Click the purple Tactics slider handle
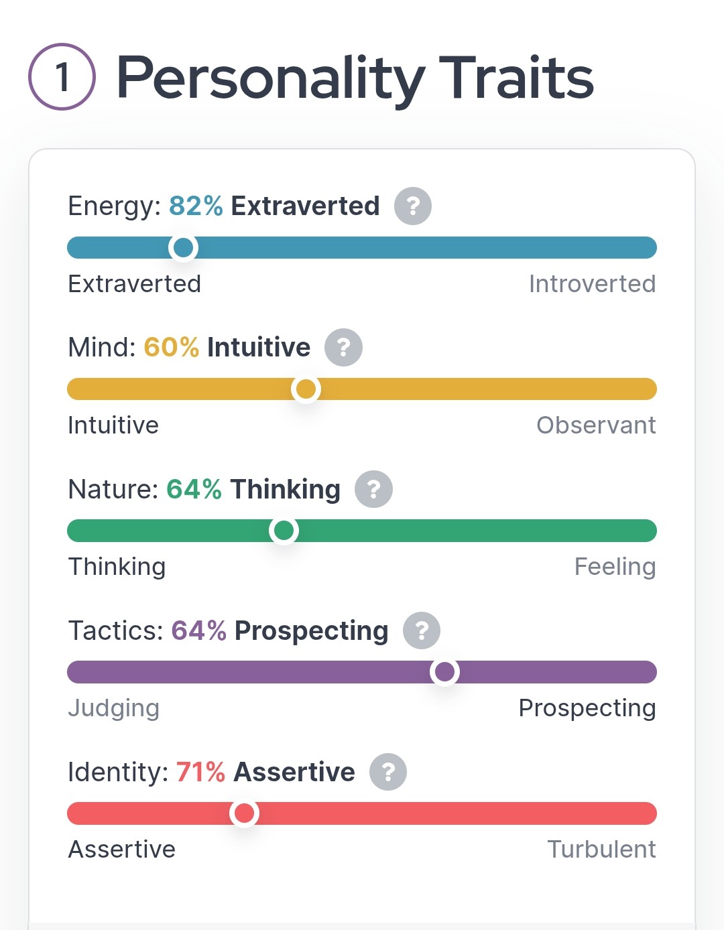 pyautogui.click(x=444, y=672)
